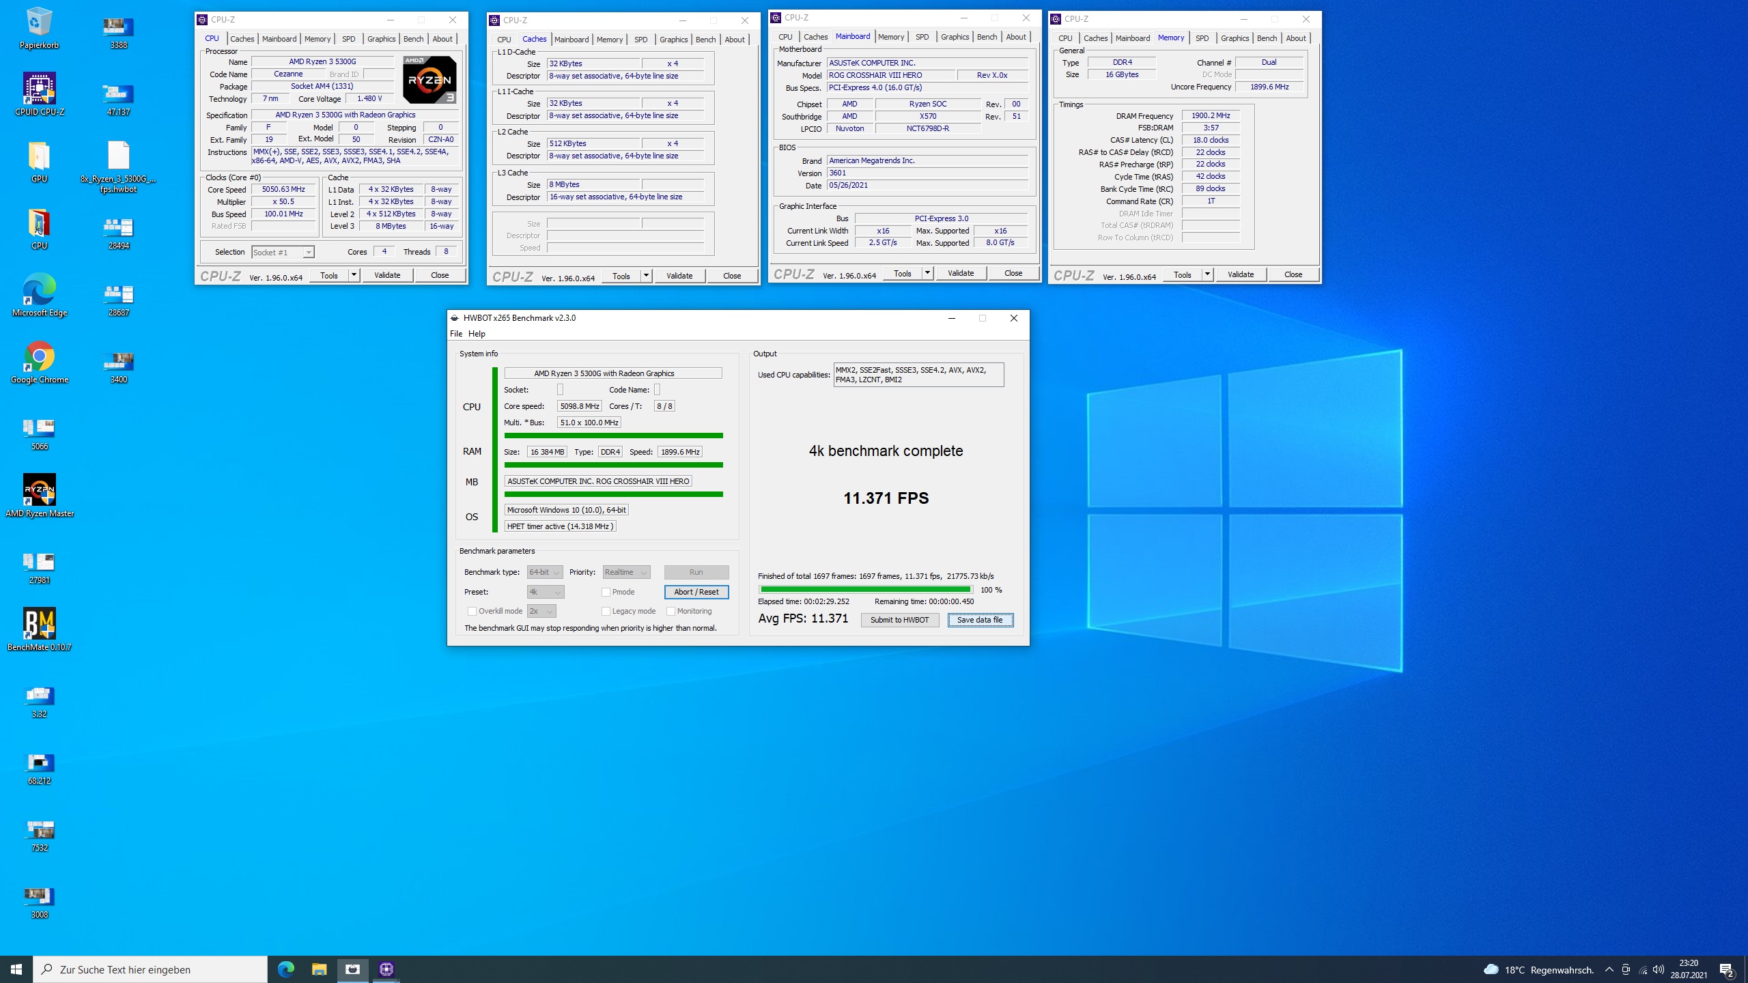Click the weather widget showing 18°C
Viewport: 1748px width, 983px height.
(1538, 969)
